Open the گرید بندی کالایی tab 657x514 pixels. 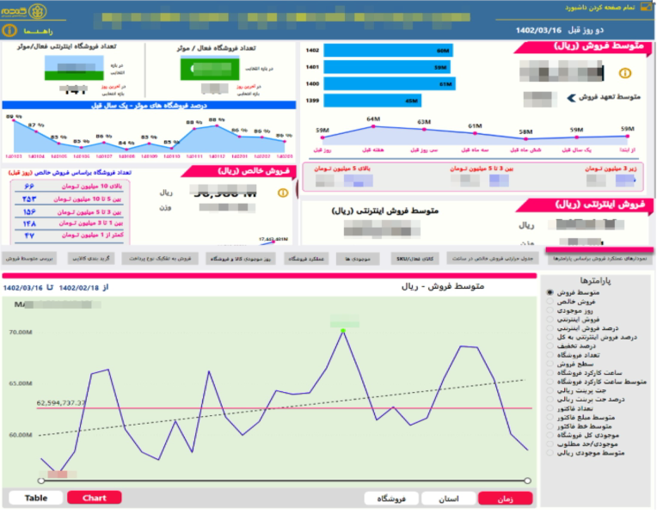(91, 259)
